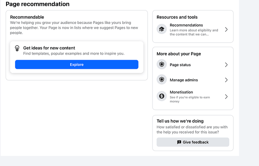Open the Recommendations resource link

tap(186, 25)
